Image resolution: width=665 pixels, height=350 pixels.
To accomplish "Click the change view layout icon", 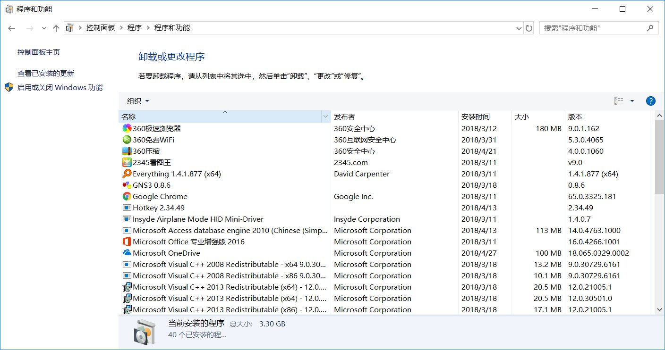I will pos(619,100).
